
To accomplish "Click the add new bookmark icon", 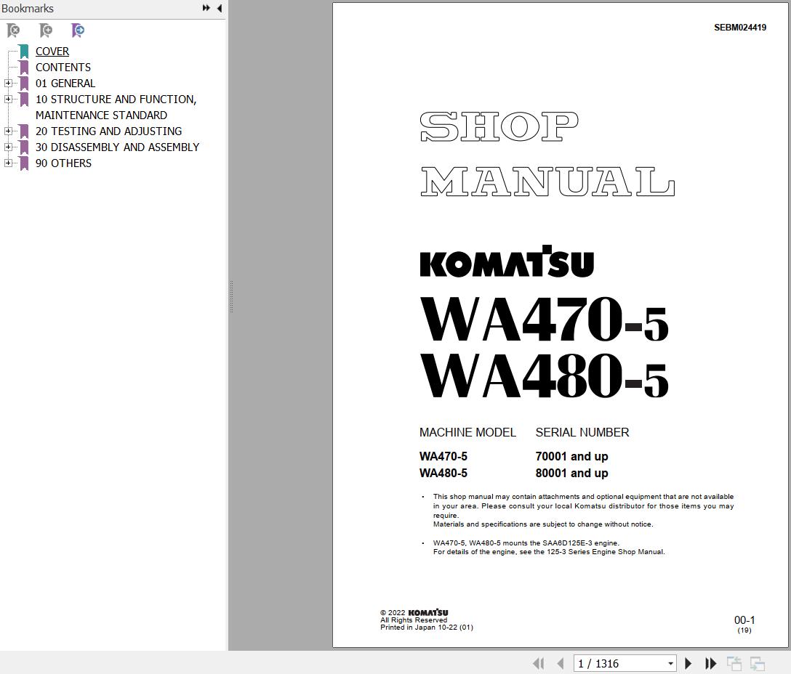I will coord(45,31).
